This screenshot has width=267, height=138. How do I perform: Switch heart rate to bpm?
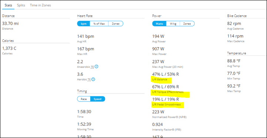(84, 24)
